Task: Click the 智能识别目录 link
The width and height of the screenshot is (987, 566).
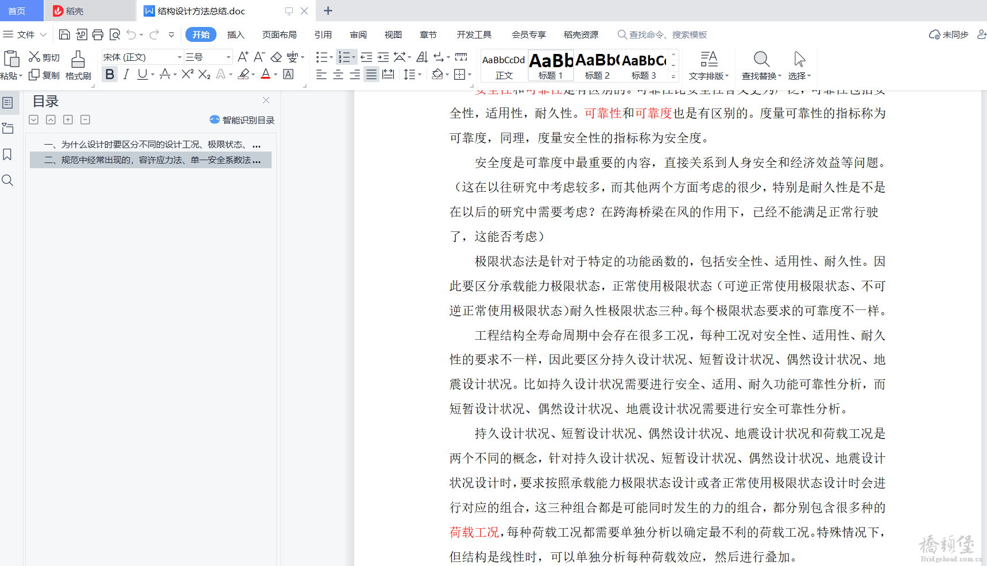Action: click(242, 120)
